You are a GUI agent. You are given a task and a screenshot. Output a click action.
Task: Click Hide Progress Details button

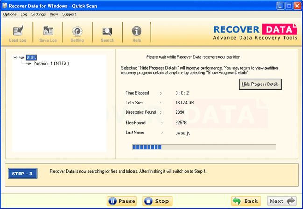(260, 84)
